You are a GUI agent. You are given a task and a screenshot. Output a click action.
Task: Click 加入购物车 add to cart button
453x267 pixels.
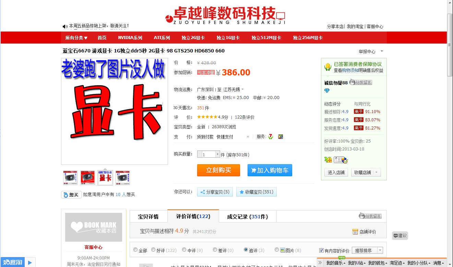(270, 170)
